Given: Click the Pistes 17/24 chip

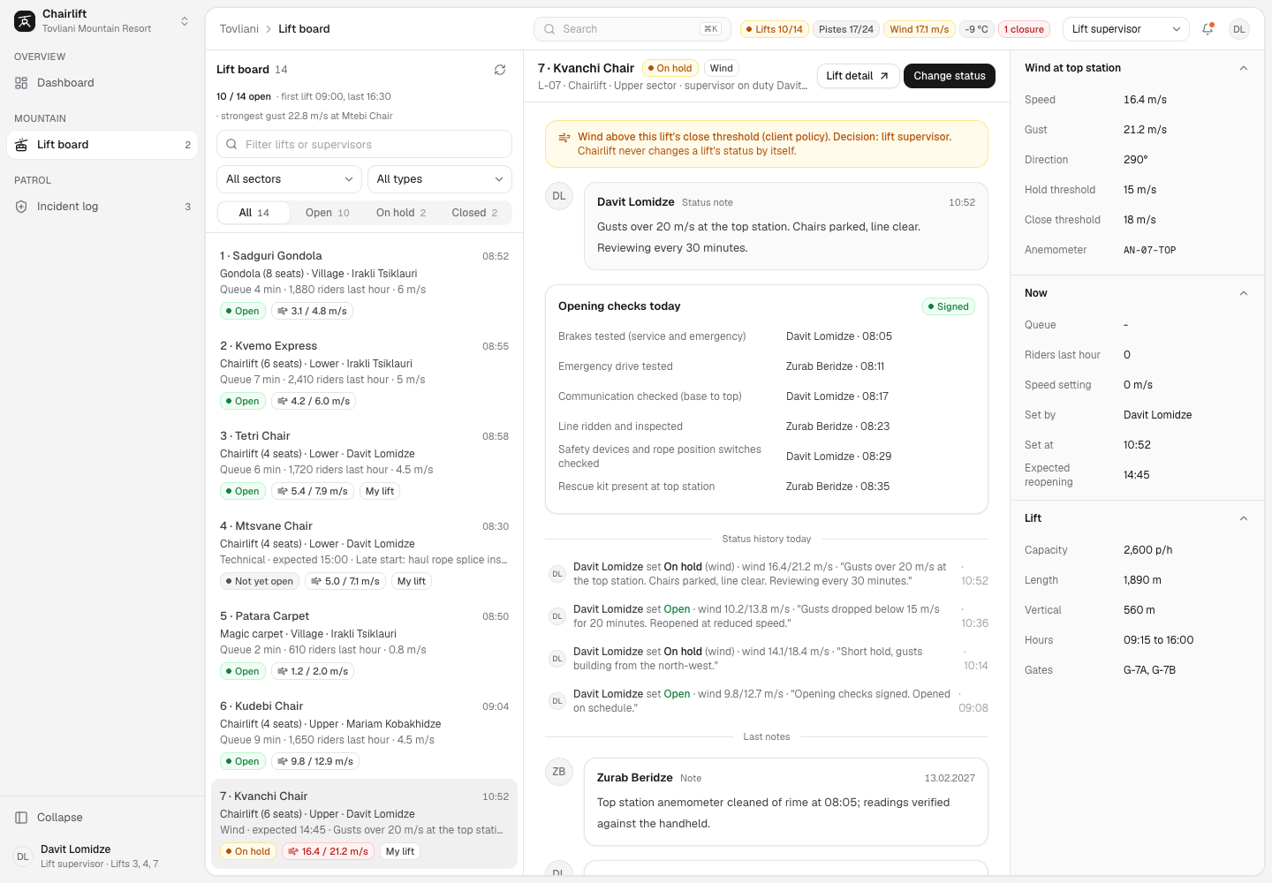Looking at the screenshot, I should coord(846,29).
